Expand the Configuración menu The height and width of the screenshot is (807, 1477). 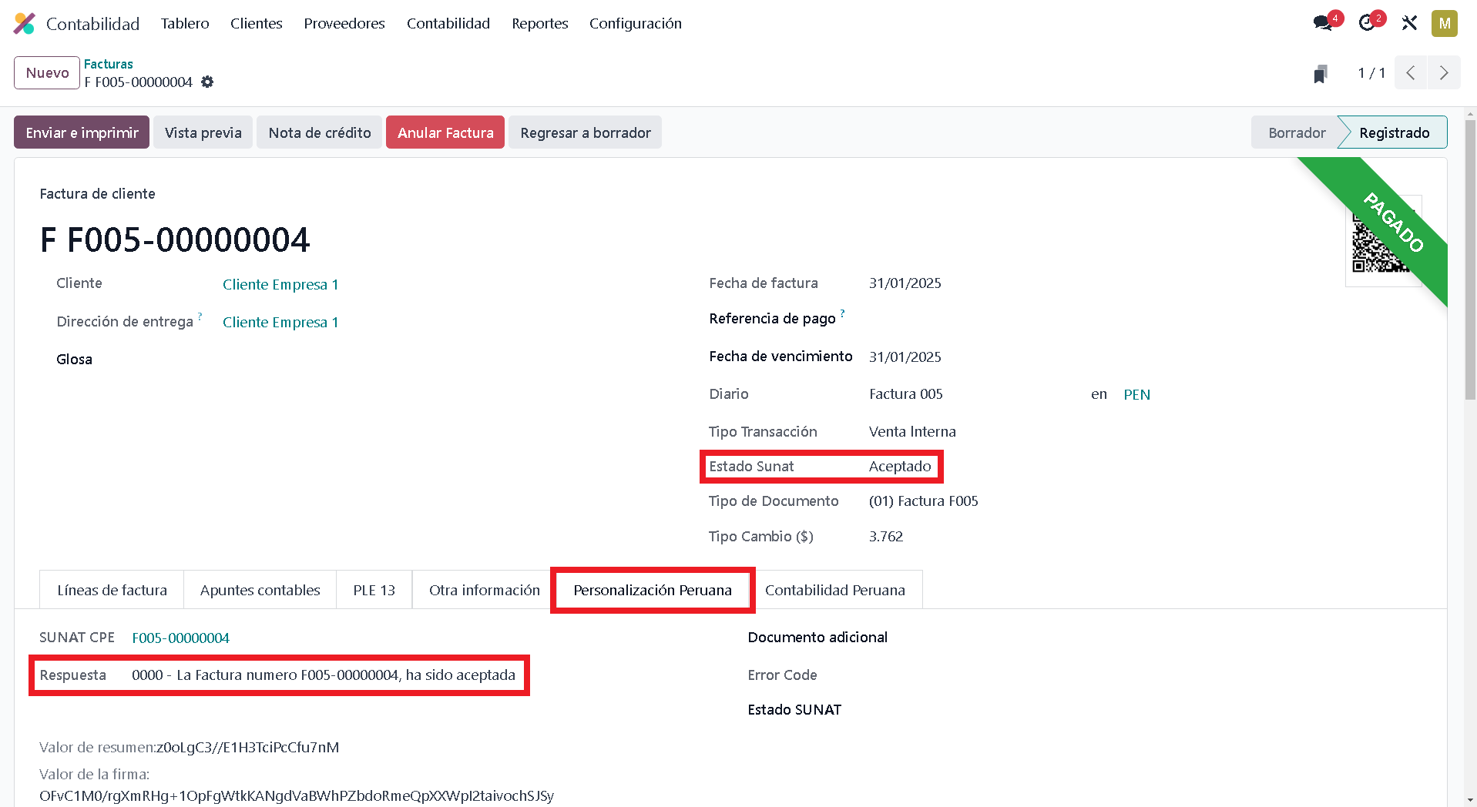(635, 24)
